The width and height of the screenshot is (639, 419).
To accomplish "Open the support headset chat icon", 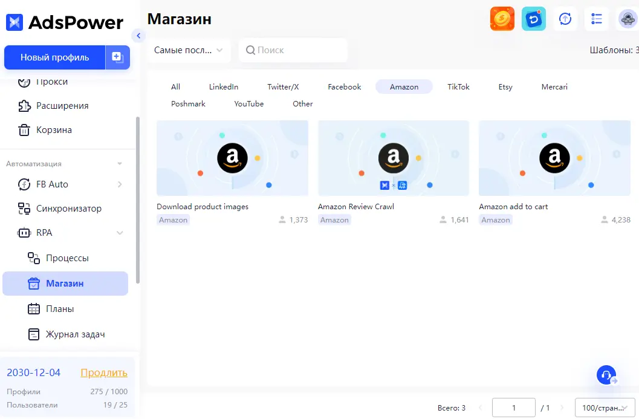I will (606, 375).
